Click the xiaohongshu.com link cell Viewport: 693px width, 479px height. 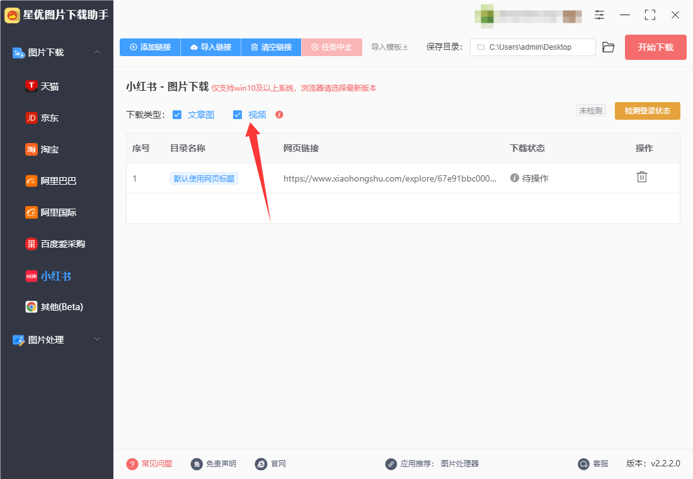[x=390, y=179]
